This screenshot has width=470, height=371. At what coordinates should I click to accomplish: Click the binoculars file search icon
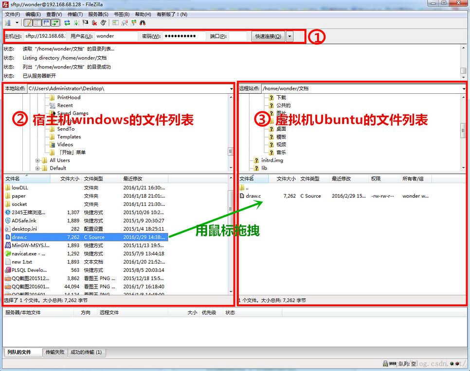(x=143, y=23)
